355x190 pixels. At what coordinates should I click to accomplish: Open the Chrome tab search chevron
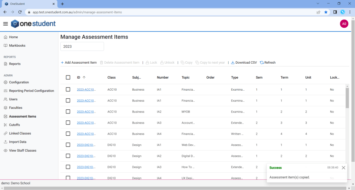pyautogui.click(x=318, y=3)
